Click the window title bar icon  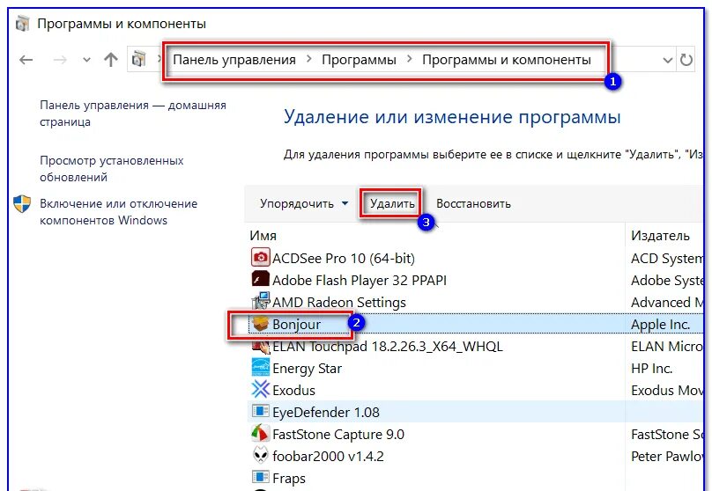pyautogui.click(x=23, y=24)
